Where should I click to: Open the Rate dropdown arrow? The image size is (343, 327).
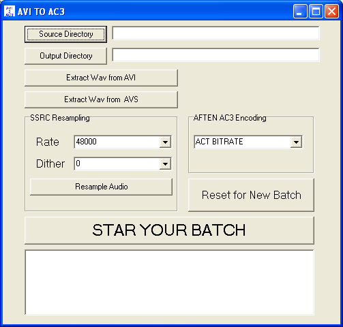(165, 142)
